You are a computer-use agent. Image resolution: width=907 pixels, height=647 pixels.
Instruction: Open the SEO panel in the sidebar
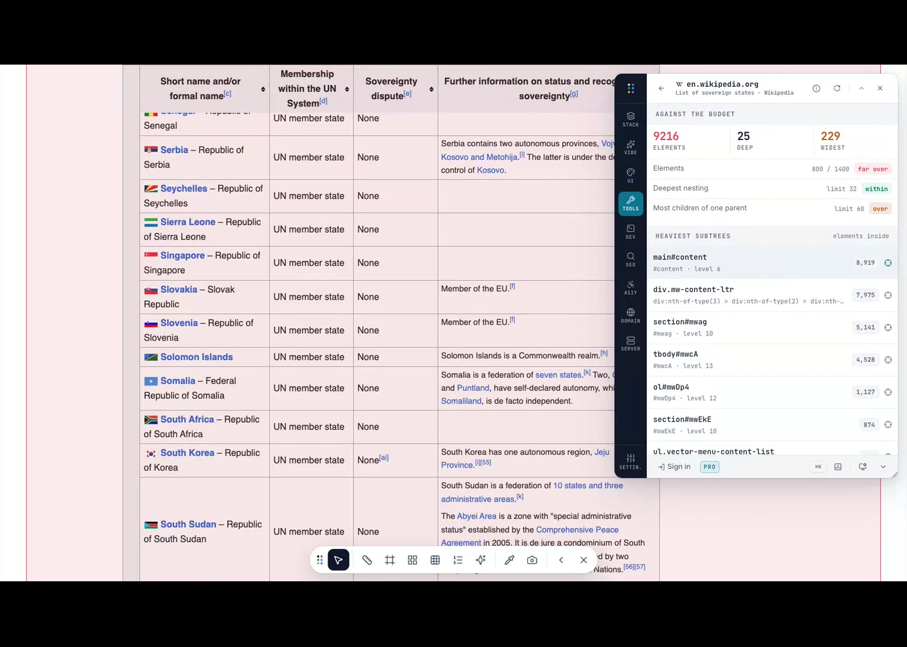630,259
